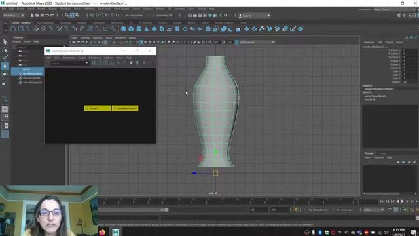This screenshot has width=419, height=236.
Task: Open the taskbar clock showing 4:15 PM
Action: tap(399, 232)
